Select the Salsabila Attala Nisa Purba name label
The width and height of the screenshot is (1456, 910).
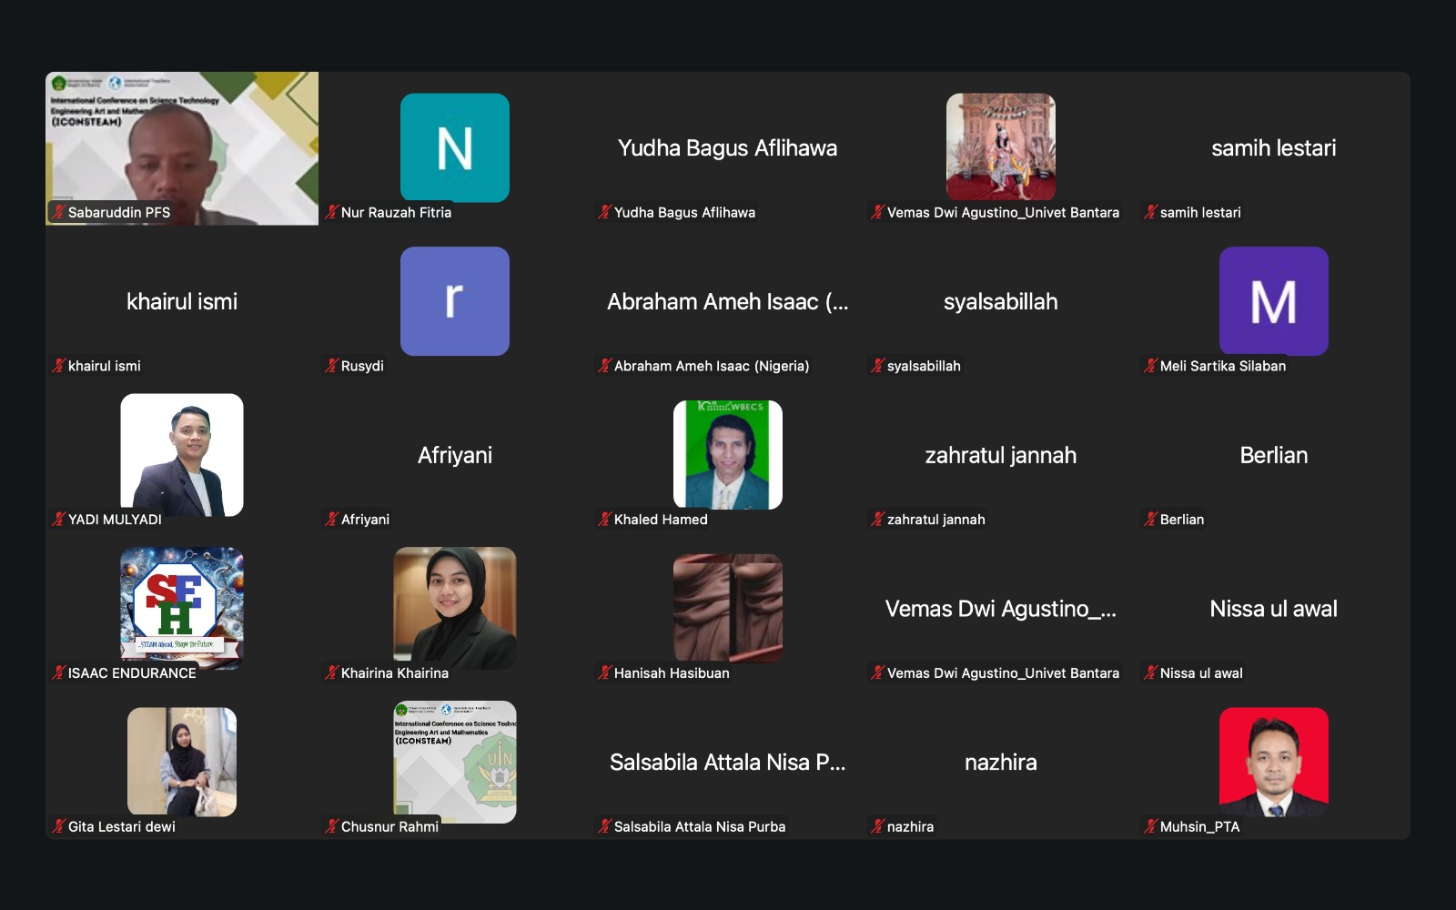[x=699, y=826]
